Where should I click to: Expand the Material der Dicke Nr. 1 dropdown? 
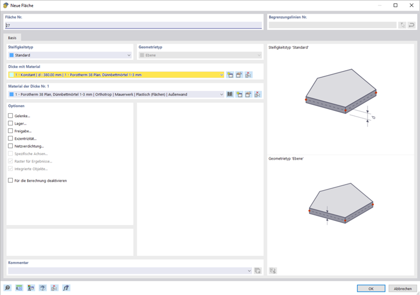(x=222, y=94)
